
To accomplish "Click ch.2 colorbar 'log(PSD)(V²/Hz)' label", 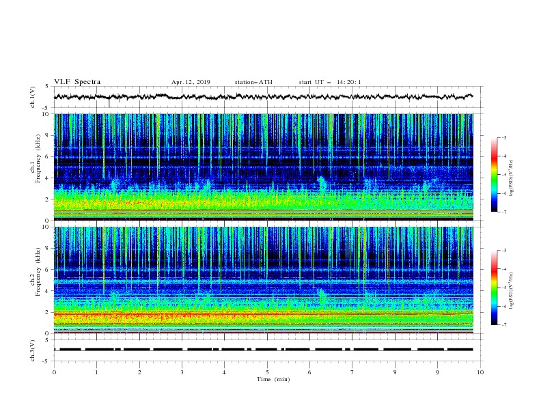I will point(512,291).
